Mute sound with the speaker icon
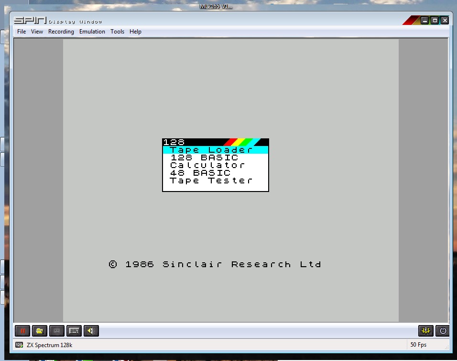Viewport: 457px width, 361px height. pyautogui.click(x=91, y=331)
